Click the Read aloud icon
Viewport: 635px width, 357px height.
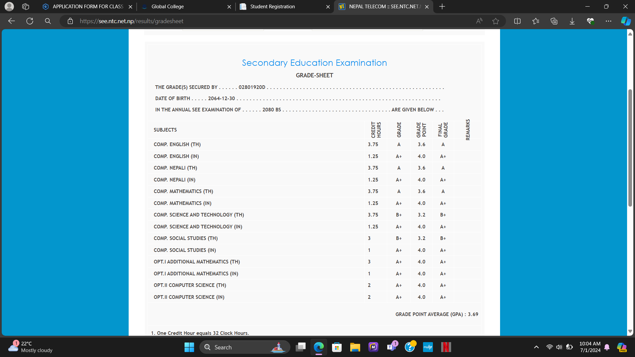pyautogui.click(x=479, y=21)
